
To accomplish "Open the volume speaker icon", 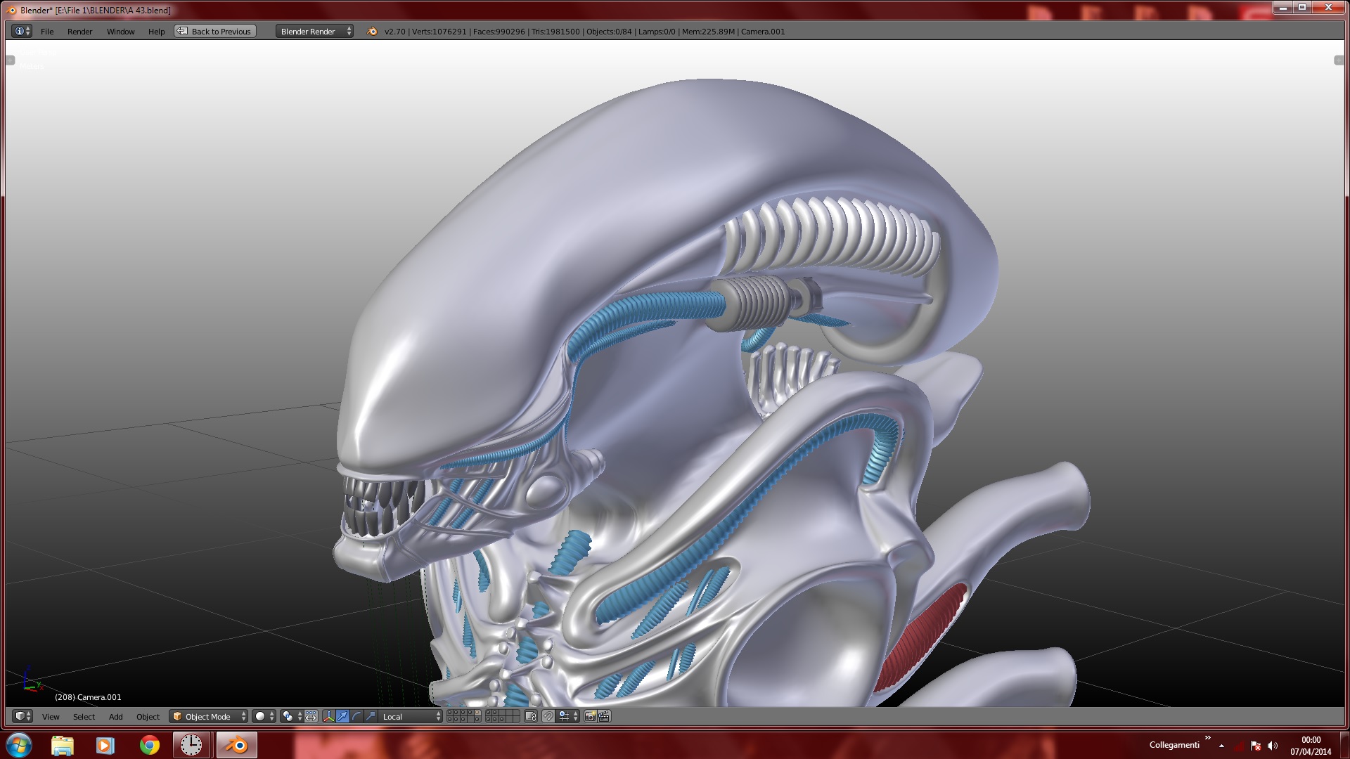I will 1273,746.
